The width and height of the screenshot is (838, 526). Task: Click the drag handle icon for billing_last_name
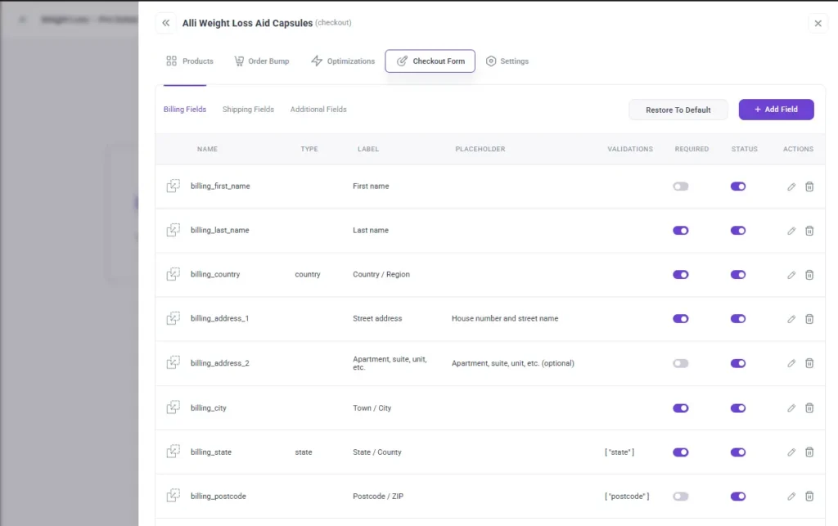173,230
